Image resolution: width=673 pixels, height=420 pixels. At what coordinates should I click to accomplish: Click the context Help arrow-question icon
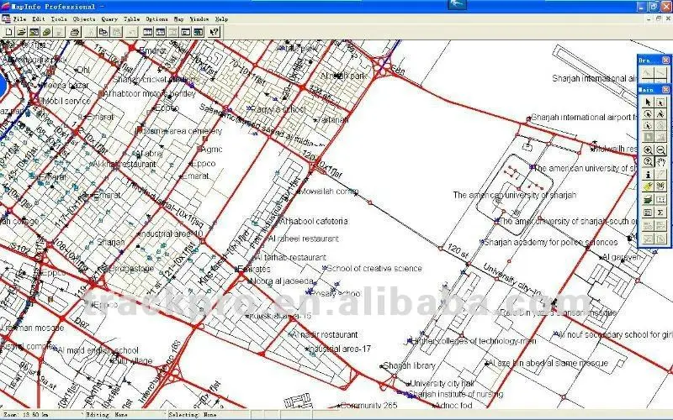click(x=214, y=32)
